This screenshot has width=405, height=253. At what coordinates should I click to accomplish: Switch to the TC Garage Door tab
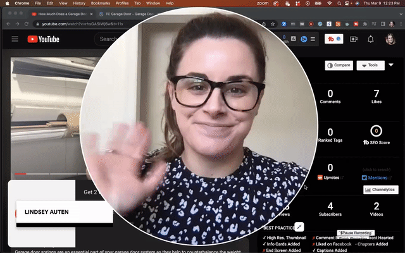click(x=127, y=14)
